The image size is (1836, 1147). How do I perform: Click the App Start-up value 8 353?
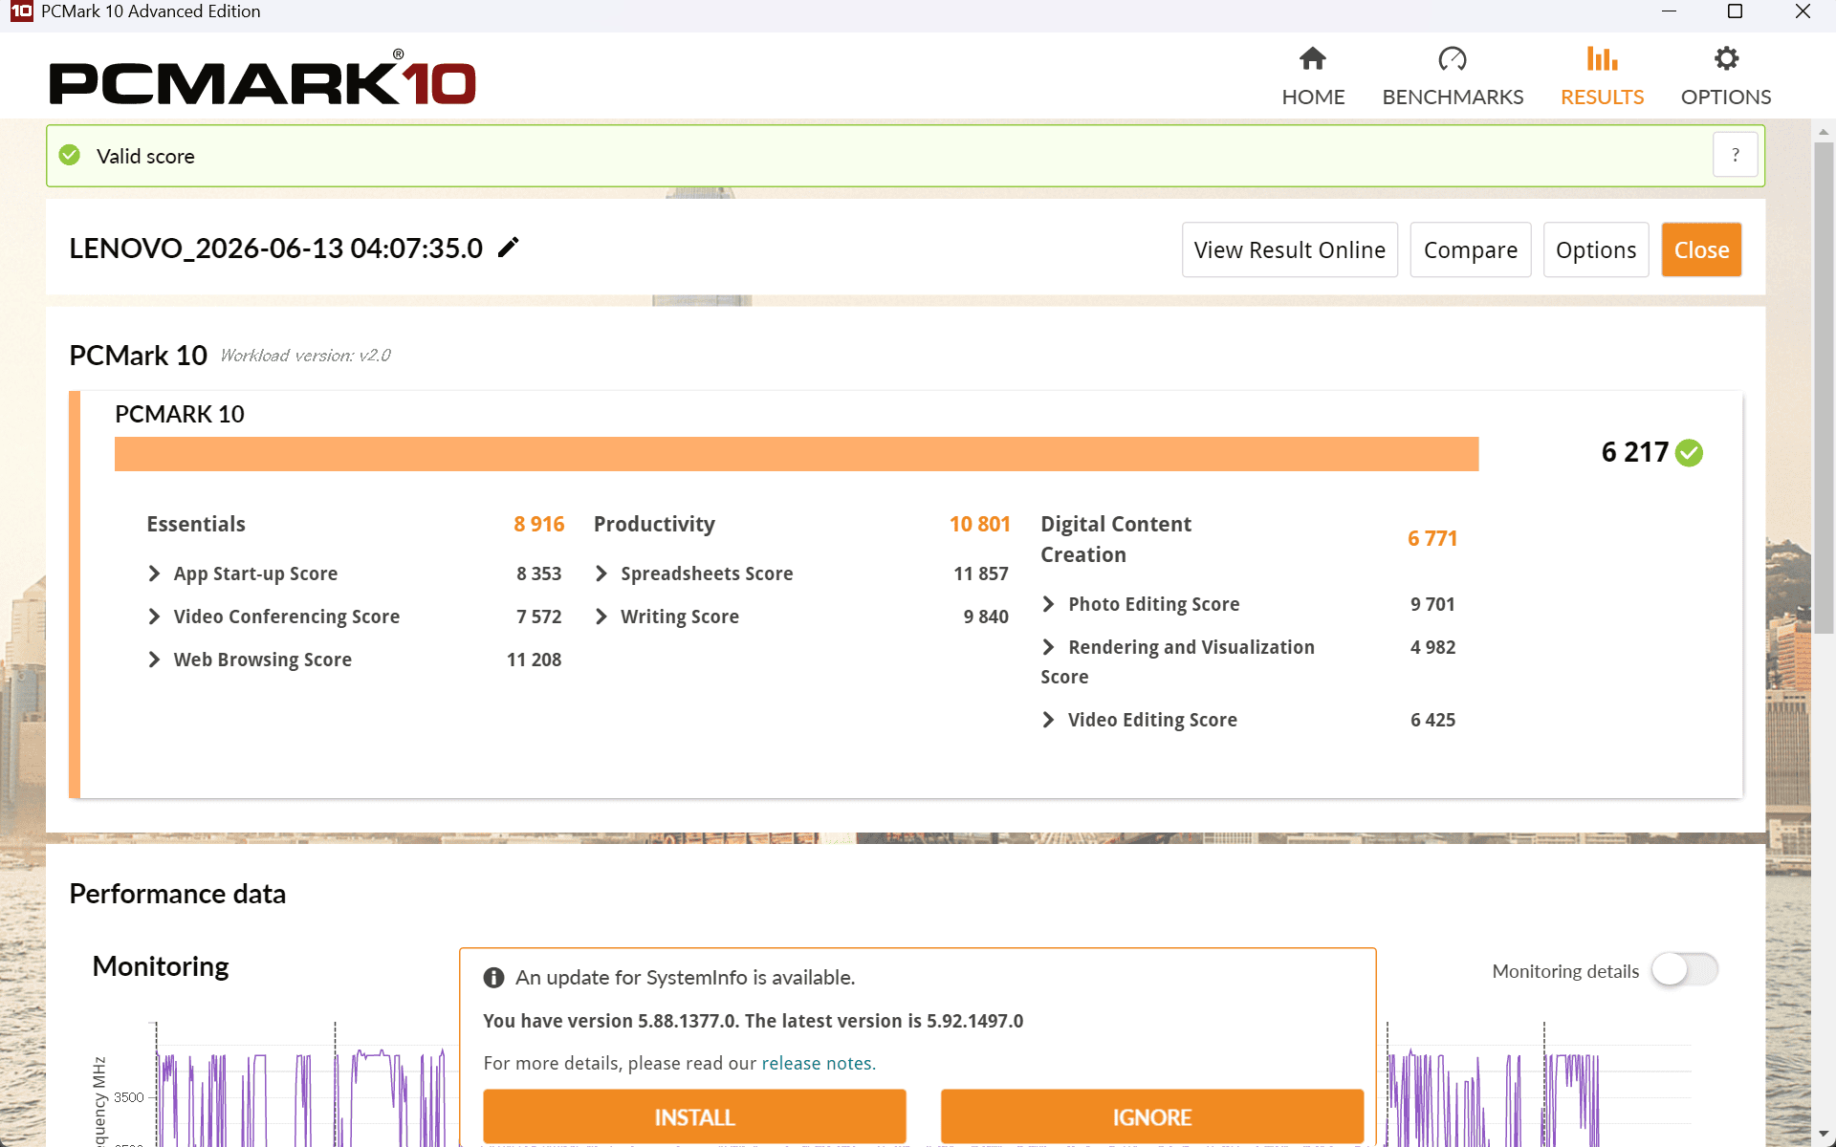538,573
